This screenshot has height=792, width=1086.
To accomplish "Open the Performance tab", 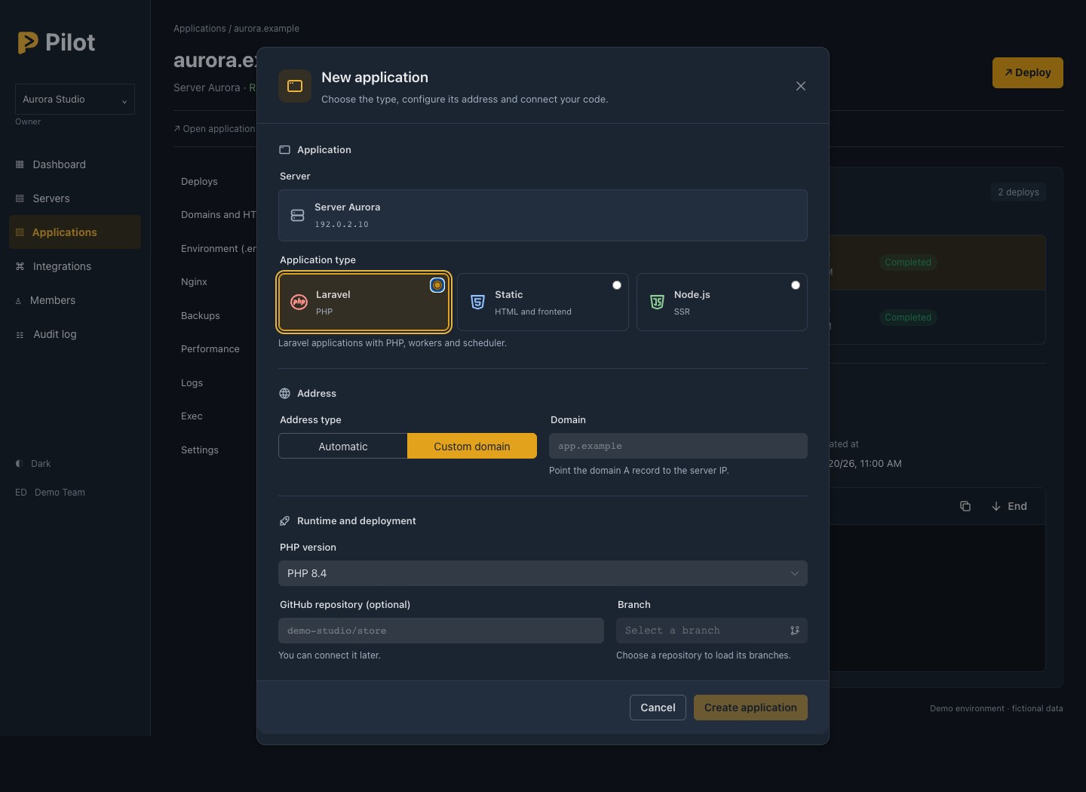I will tap(210, 349).
